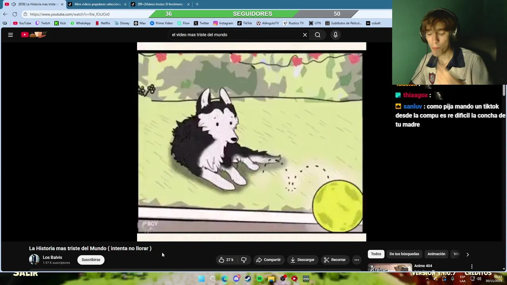Open options menu for Anime 404 suggestion
507x285 pixels.
click(x=471, y=266)
